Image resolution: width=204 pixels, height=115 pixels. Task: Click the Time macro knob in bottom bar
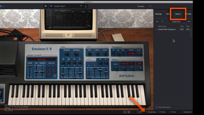(171, 112)
